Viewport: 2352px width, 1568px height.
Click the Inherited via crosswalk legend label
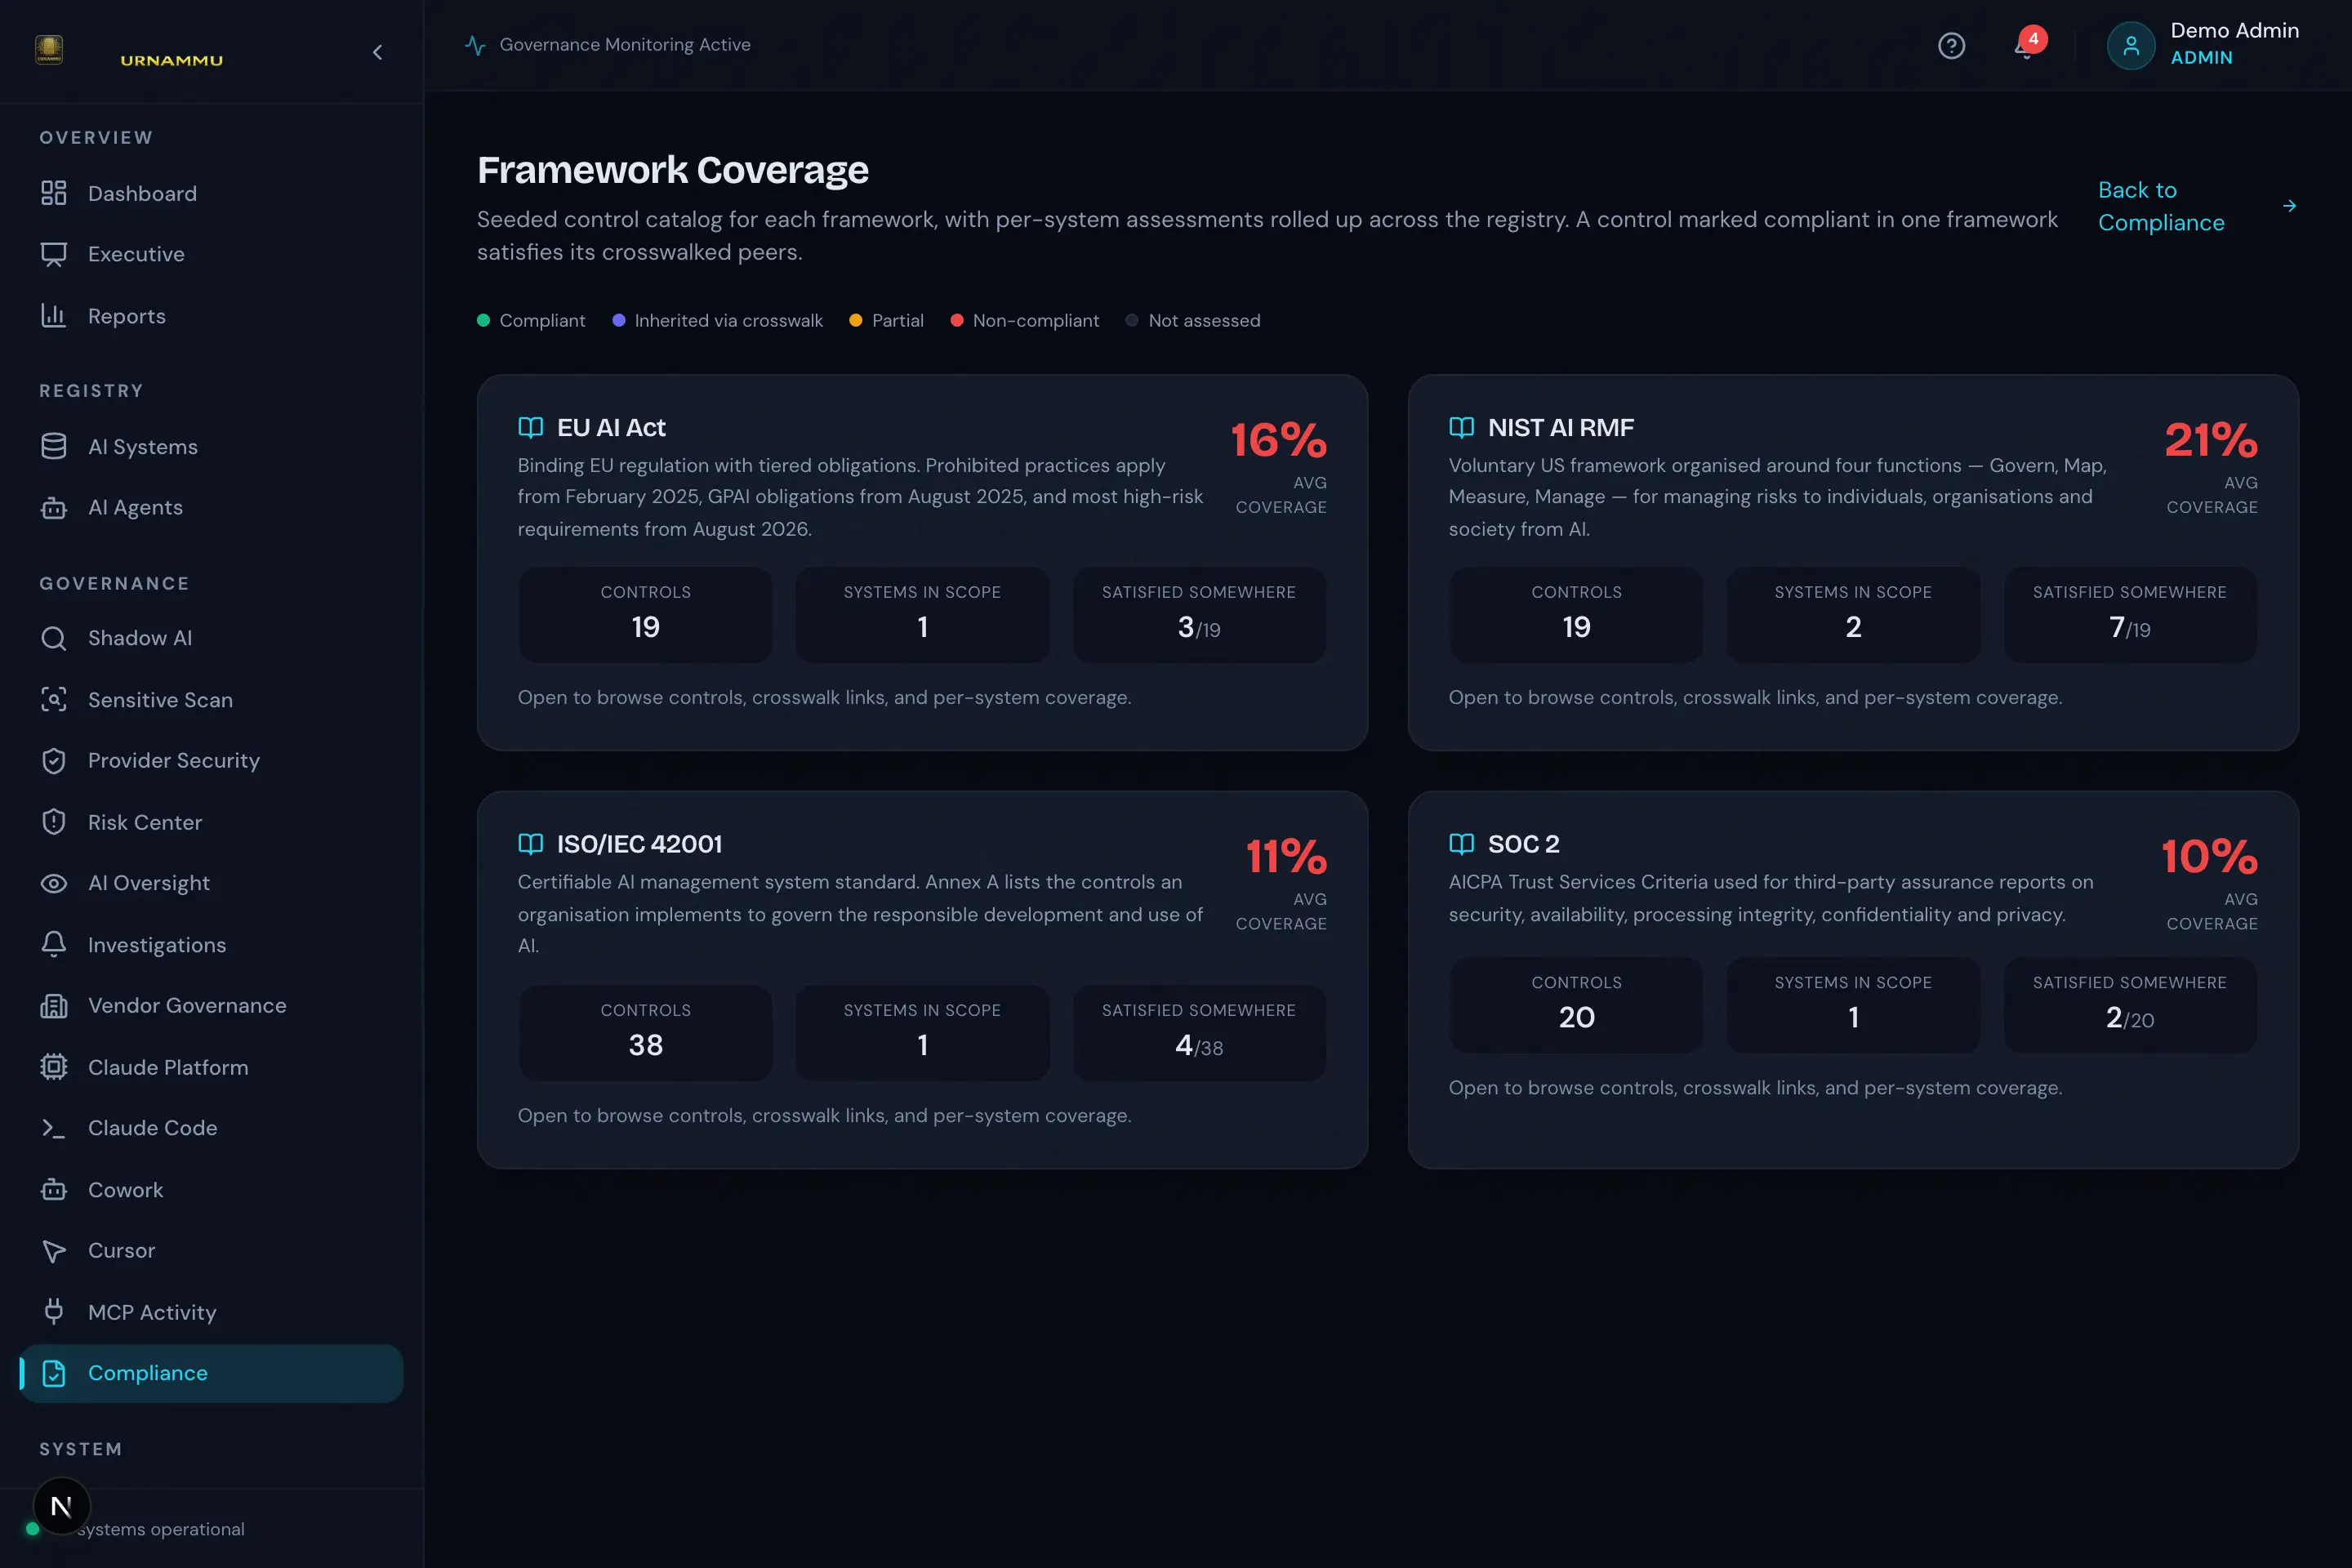coord(728,320)
